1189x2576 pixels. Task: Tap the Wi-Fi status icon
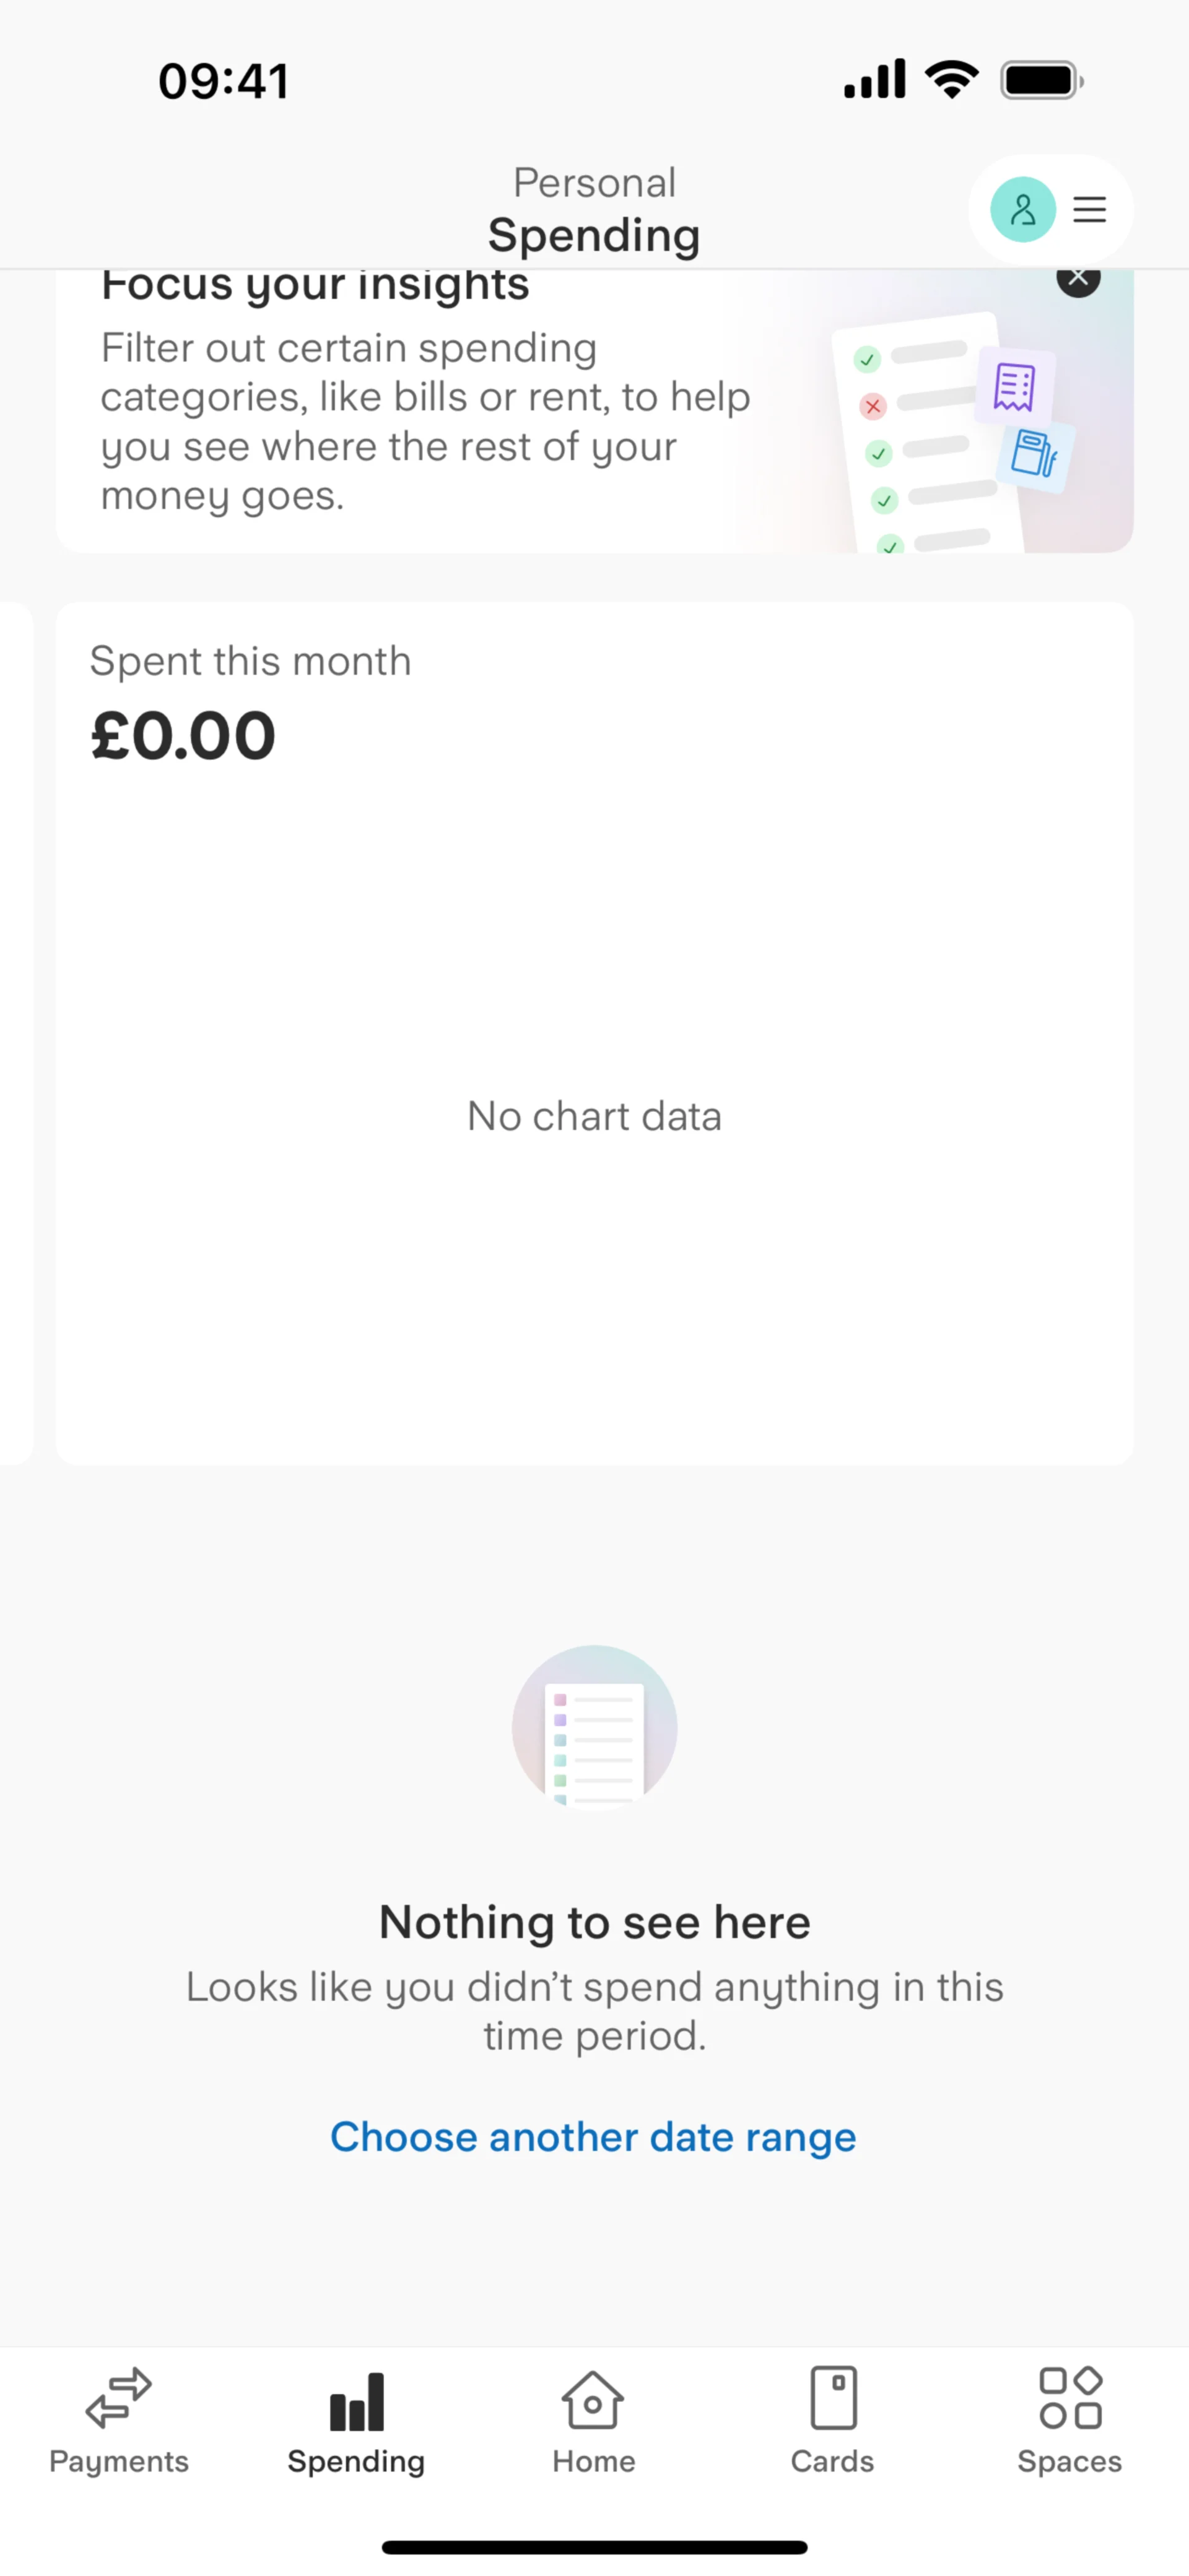[x=951, y=79]
